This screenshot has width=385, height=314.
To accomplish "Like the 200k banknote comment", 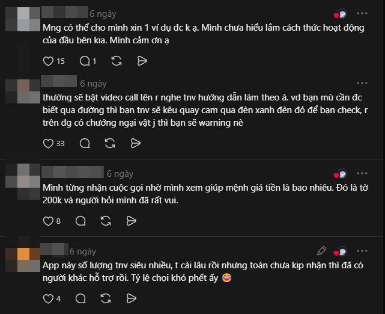I will click(49, 221).
